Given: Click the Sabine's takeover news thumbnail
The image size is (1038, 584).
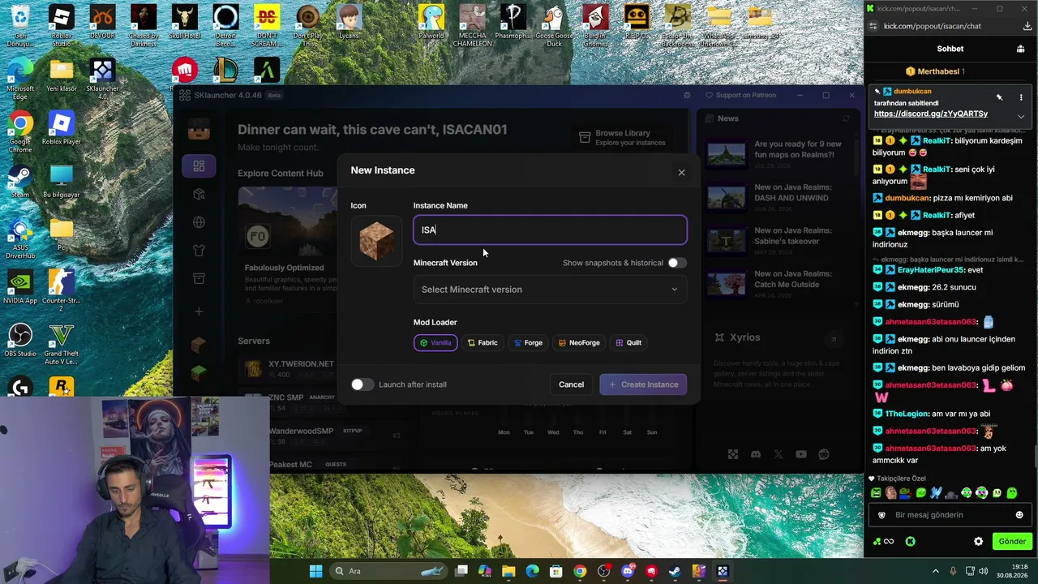Looking at the screenshot, I should click(726, 240).
